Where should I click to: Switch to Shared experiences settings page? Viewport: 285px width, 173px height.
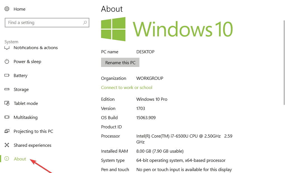click(32, 145)
